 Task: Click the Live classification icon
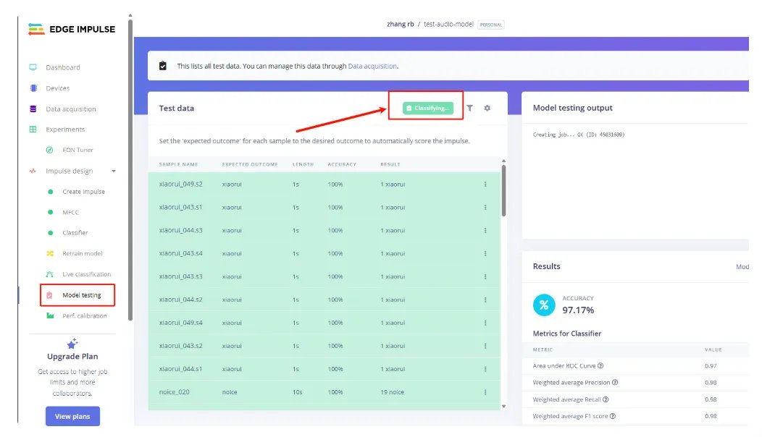click(49, 274)
